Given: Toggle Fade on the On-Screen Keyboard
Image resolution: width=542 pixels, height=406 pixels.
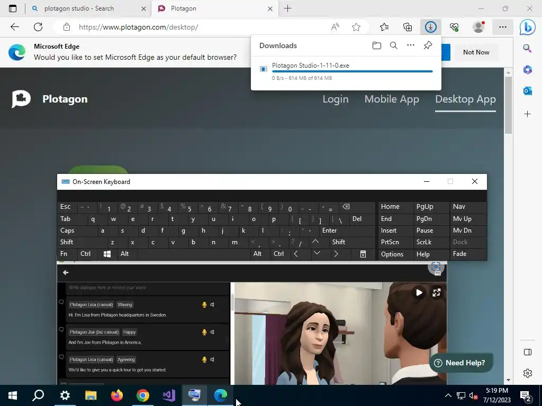Looking at the screenshot, I should tap(468, 254).
